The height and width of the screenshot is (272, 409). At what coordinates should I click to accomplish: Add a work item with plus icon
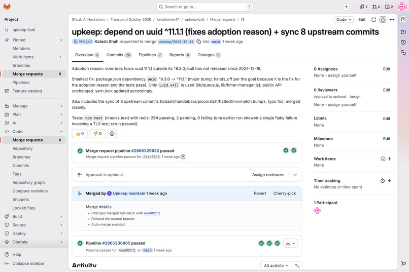click(389, 159)
